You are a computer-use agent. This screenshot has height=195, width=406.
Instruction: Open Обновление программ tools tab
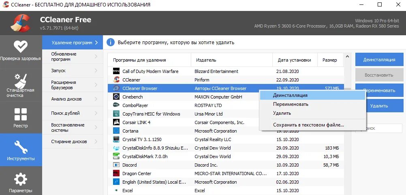pos(73,57)
